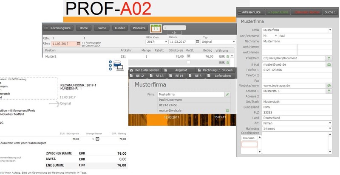This screenshot has height=175, width=340.
Task: Open the date picker icon beside REers date
Action: [79, 44]
